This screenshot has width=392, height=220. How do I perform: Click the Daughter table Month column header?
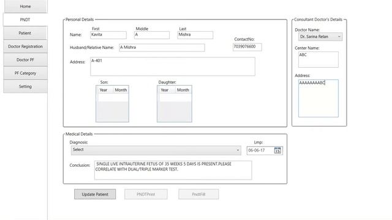click(x=183, y=90)
